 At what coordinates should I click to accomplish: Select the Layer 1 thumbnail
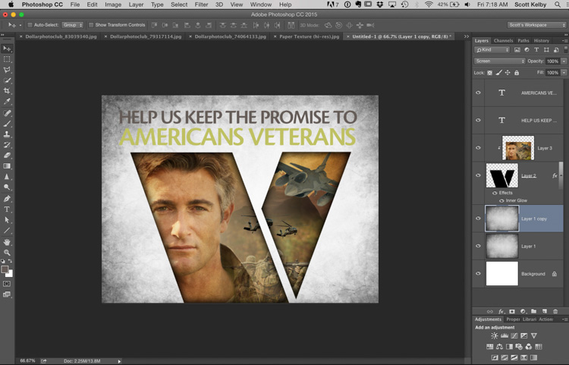click(501, 246)
